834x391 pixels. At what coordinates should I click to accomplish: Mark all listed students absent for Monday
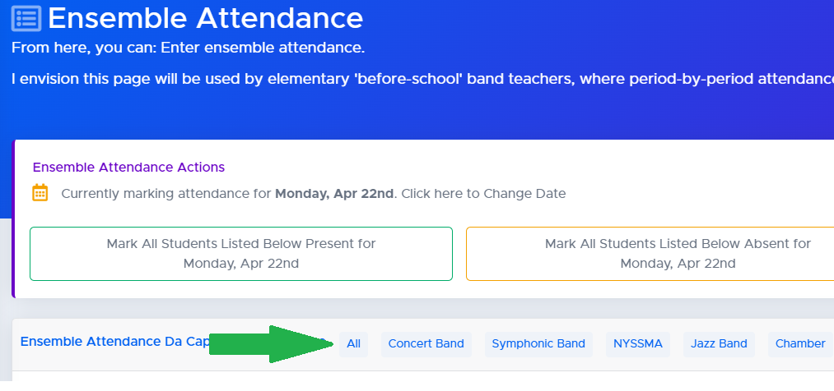coord(650,254)
